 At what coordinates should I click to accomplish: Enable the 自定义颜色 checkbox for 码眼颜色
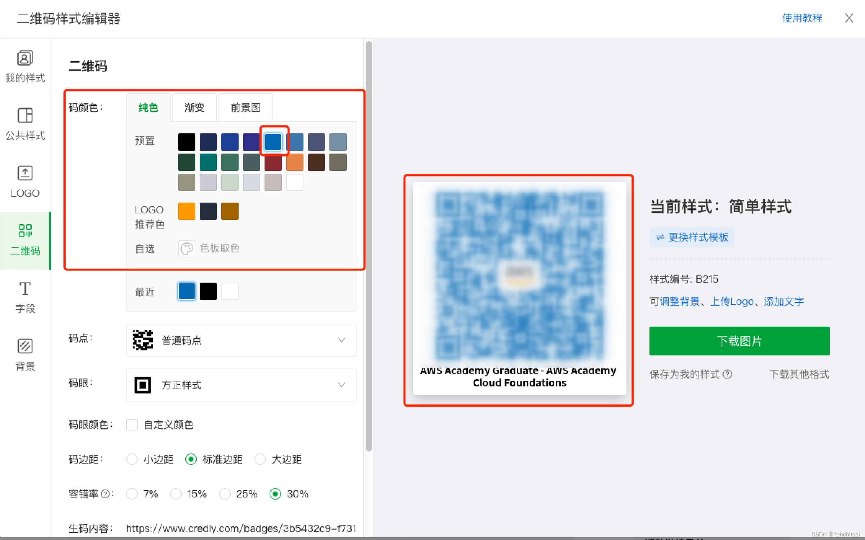[132, 425]
